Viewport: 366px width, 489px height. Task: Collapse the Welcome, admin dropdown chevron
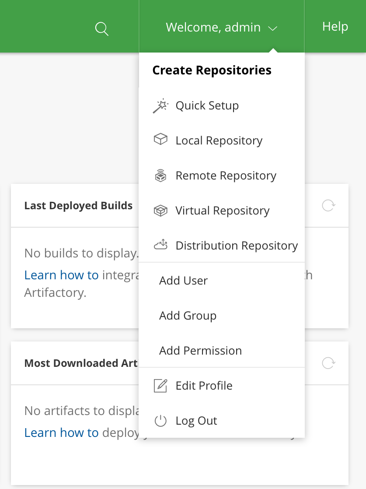pyautogui.click(x=273, y=28)
